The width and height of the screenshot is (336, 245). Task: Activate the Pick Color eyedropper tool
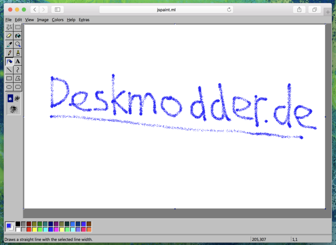[9, 44]
